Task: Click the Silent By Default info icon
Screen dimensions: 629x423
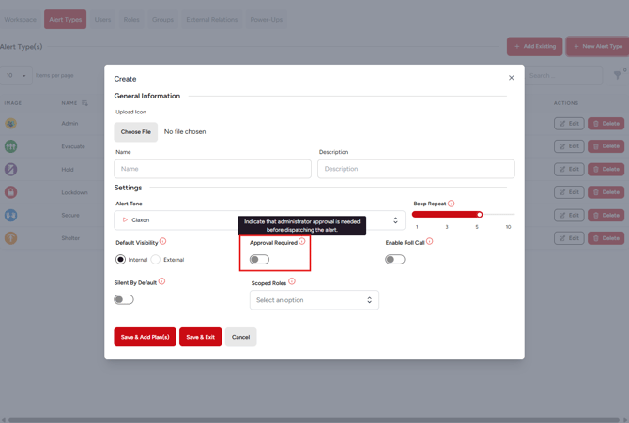Action: click(161, 281)
